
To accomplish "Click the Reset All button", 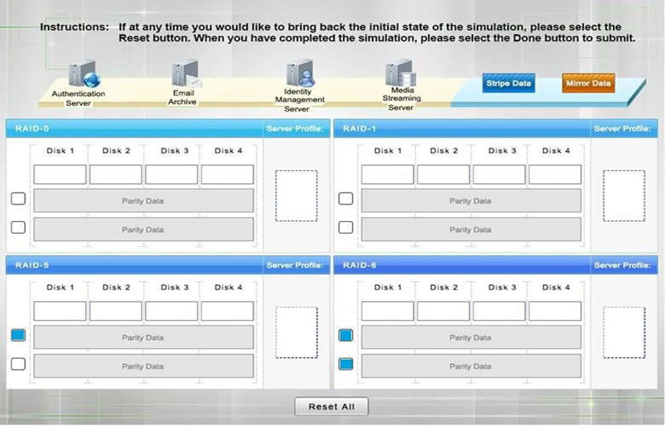I will pyautogui.click(x=331, y=407).
